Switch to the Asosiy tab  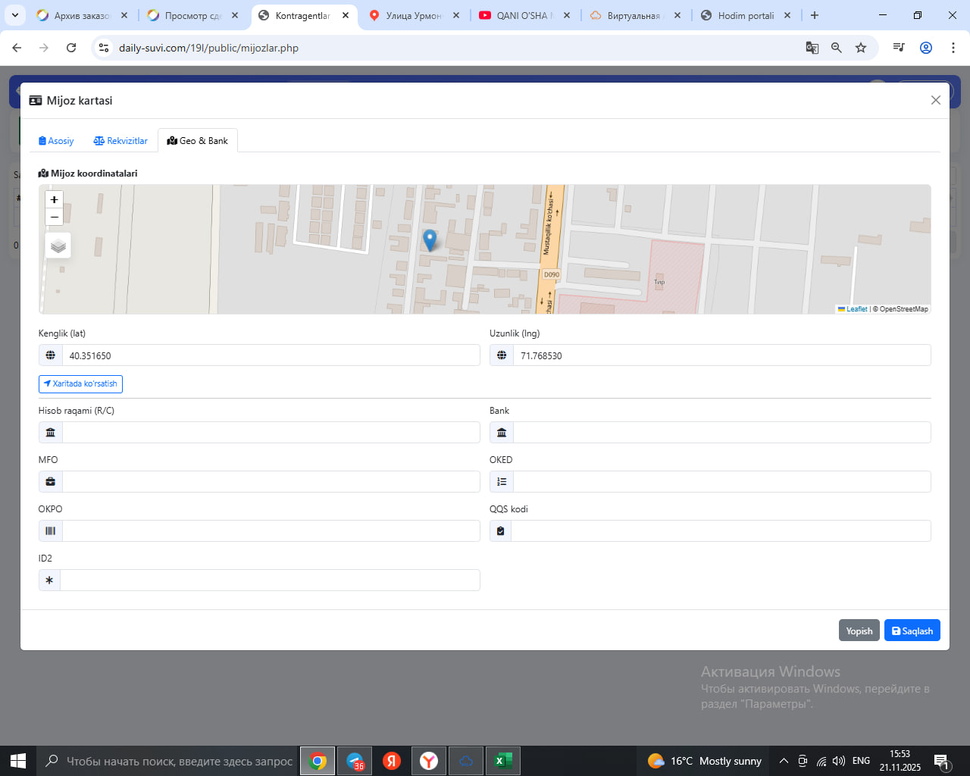pyautogui.click(x=56, y=141)
